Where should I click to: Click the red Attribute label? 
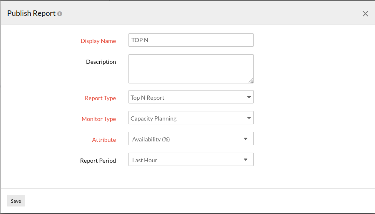point(104,140)
